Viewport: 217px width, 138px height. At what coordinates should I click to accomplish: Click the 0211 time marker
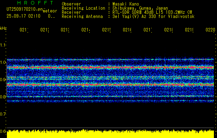24,30
